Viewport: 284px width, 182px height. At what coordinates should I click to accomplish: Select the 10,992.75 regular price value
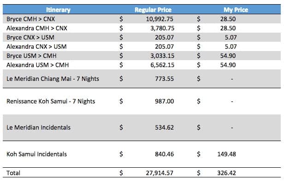point(160,19)
